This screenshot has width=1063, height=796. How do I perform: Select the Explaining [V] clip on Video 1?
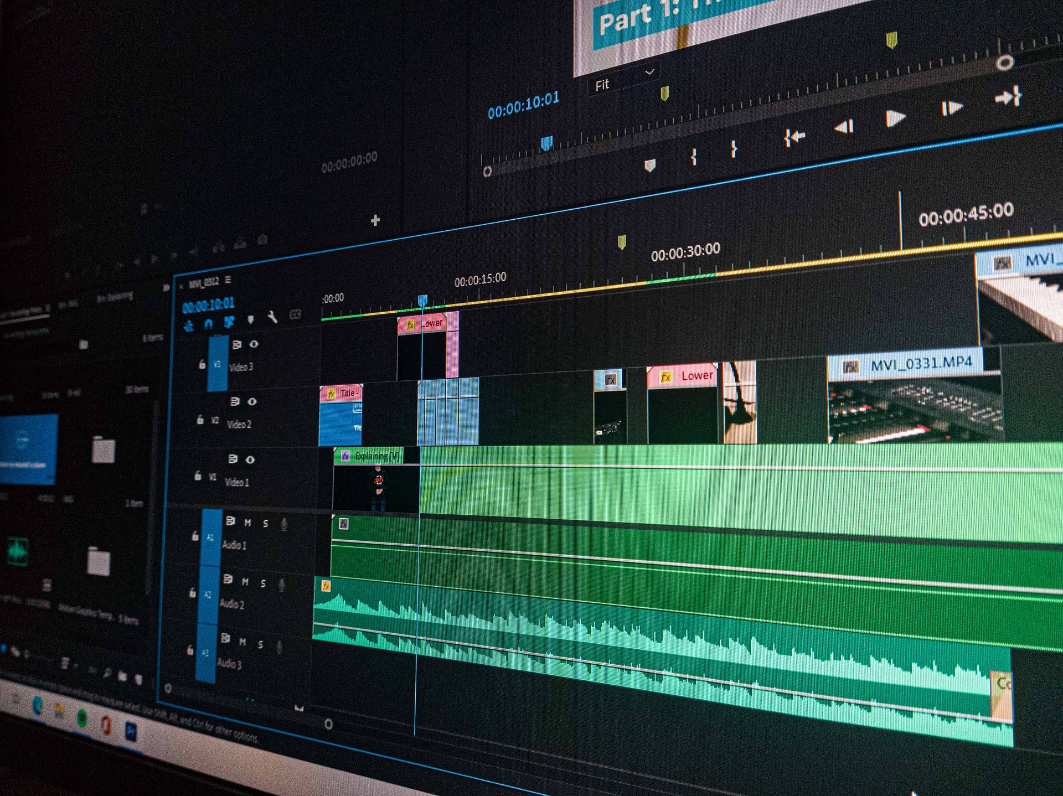pos(376,479)
